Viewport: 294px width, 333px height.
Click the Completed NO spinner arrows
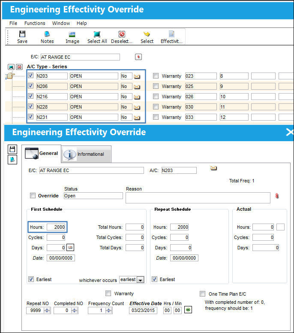pyautogui.click(x=74, y=311)
